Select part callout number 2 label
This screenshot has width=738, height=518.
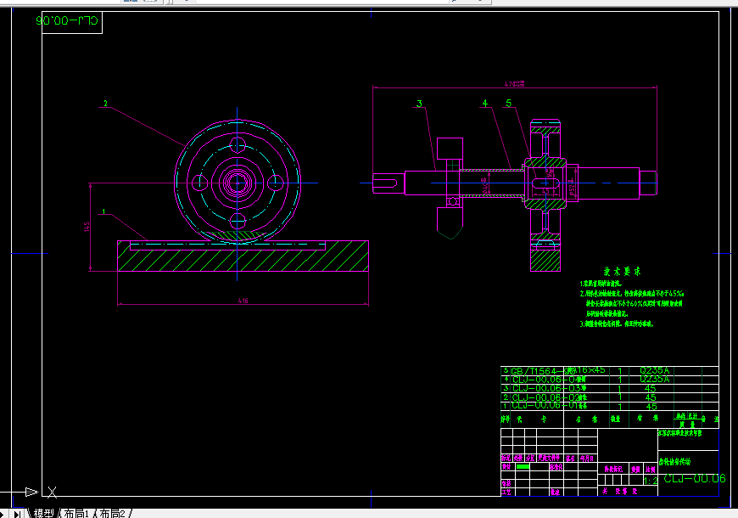click(105, 104)
